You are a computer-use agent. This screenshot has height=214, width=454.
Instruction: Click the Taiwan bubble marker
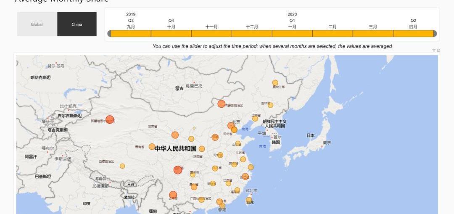click(249, 200)
